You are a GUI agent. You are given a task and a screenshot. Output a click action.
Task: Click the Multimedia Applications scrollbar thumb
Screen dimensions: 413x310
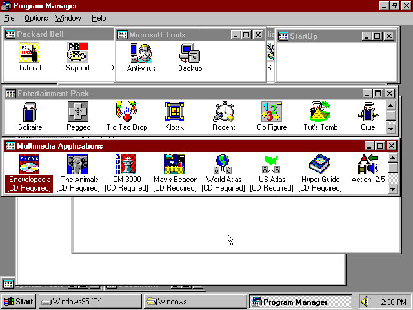pyautogui.click(x=392, y=168)
